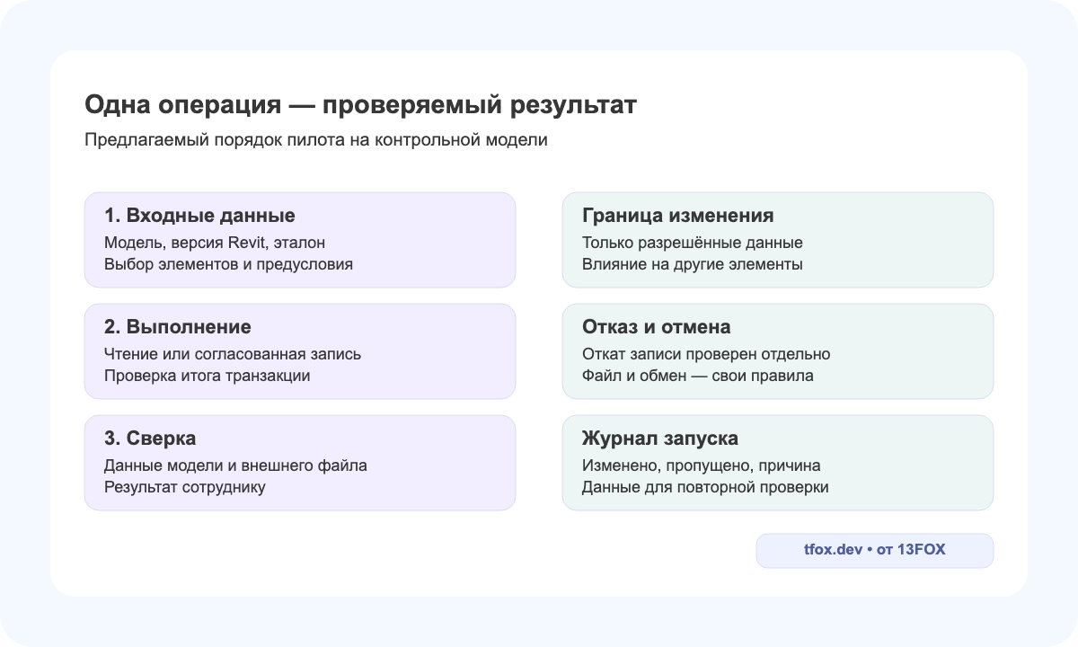Screen dimensions: 1078x647
Task: Click the line 'Изменено, пропущено, причина'
Action: tap(701, 465)
